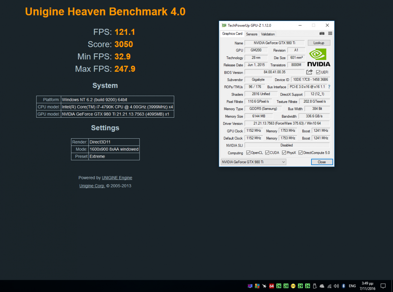The image size is (393, 292).
Task: Click the Device ID field
Action: [x=310, y=80]
